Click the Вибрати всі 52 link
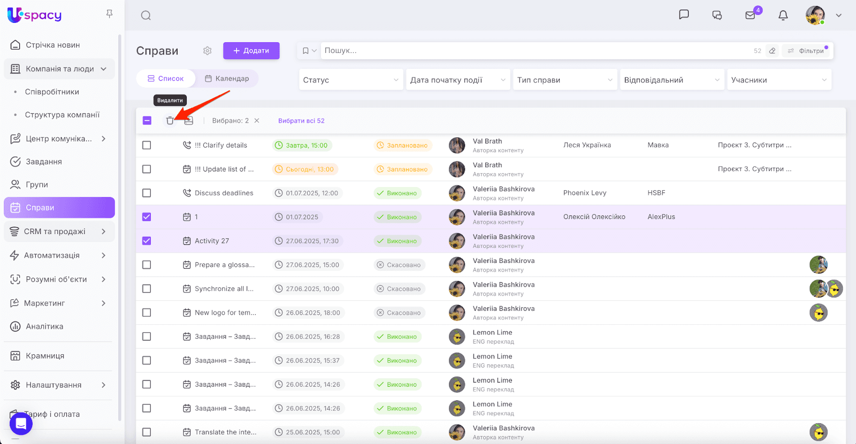Image resolution: width=856 pixels, height=444 pixels. click(301, 121)
